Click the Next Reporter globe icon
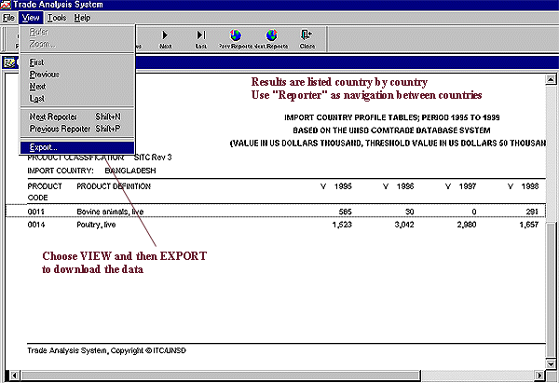The width and height of the screenshot is (559, 383). tap(271, 34)
